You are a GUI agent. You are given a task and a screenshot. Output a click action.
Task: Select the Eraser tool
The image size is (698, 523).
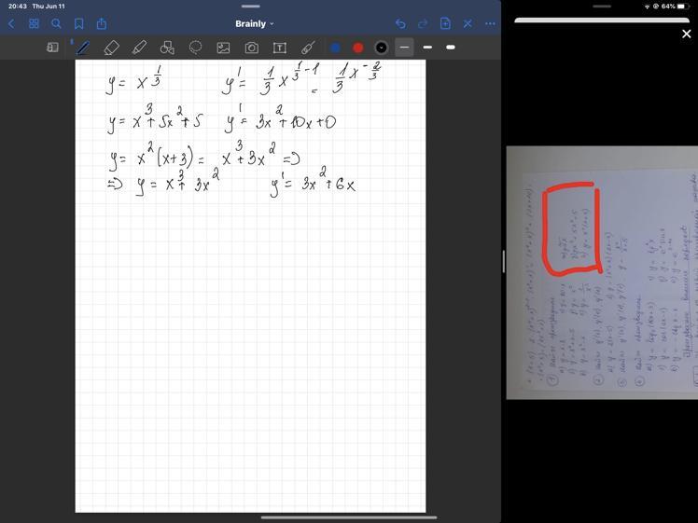pyautogui.click(x=111, y=48)
